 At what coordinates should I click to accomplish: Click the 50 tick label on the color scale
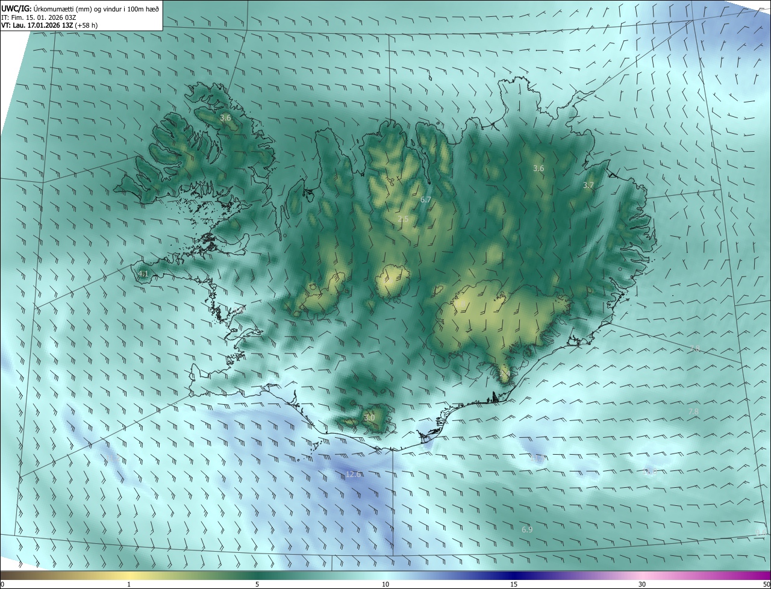click(766, 585)
